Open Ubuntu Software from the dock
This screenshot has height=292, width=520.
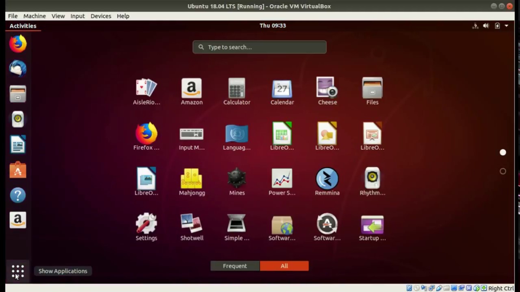pyautogui.click(x=18, y=170)
